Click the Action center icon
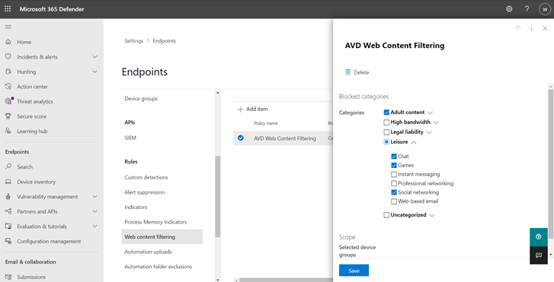The image size is (554, 282). [8, 87]
